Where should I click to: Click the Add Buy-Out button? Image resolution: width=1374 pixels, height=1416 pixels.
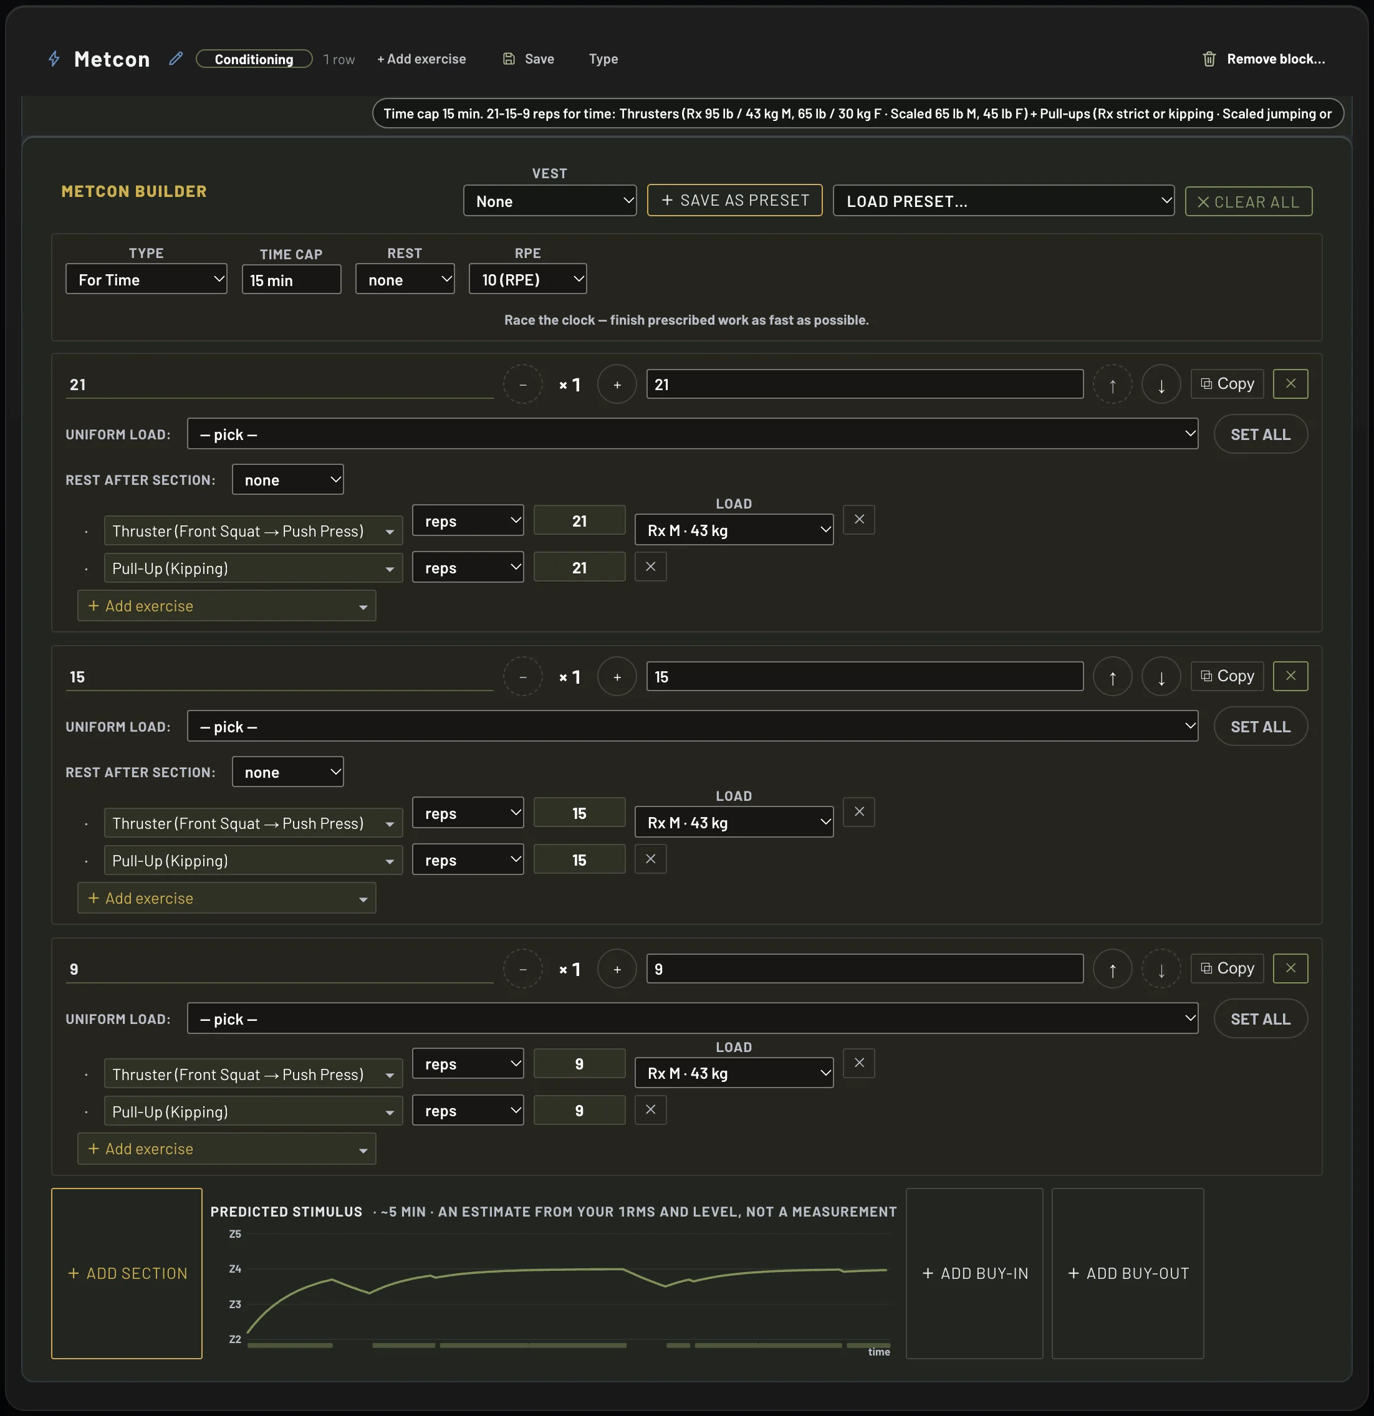[1128, 1273]
